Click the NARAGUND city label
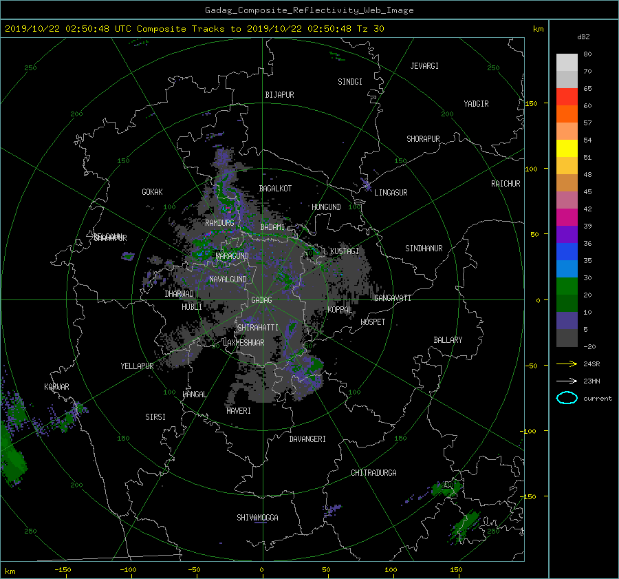Image resolution: width=619 pixels, height=579 pixels. (x=232, y=256)
